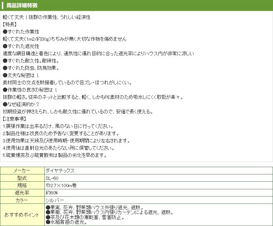The image size is (273, 226).
Task: Select the line 軽くて丈夫！抜群の作業性、うれしい経済性
Action: click(x=47, y=17)
